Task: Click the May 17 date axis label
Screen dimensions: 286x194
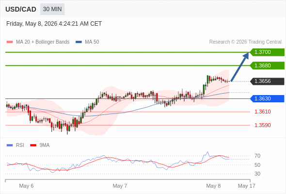Action: click(247, 186)
